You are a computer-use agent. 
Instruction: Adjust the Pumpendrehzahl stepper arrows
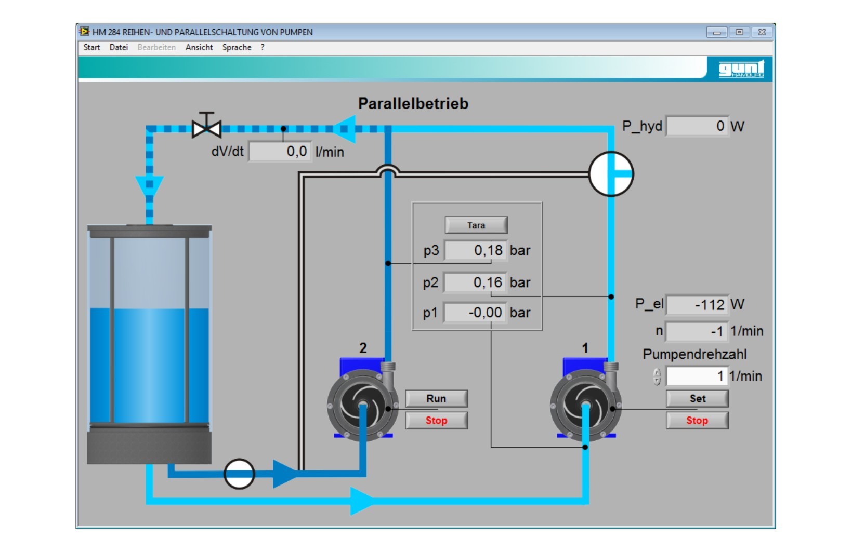(657, 376)
